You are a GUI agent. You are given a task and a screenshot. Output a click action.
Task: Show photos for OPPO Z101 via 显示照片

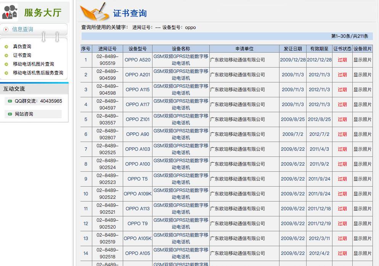[363, 119]
